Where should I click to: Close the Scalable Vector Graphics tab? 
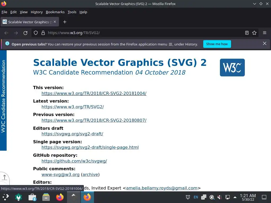click(x=55, y=22)
